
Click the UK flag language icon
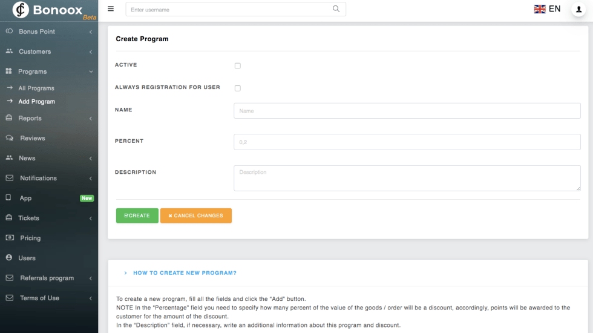[x=540, y=9]
